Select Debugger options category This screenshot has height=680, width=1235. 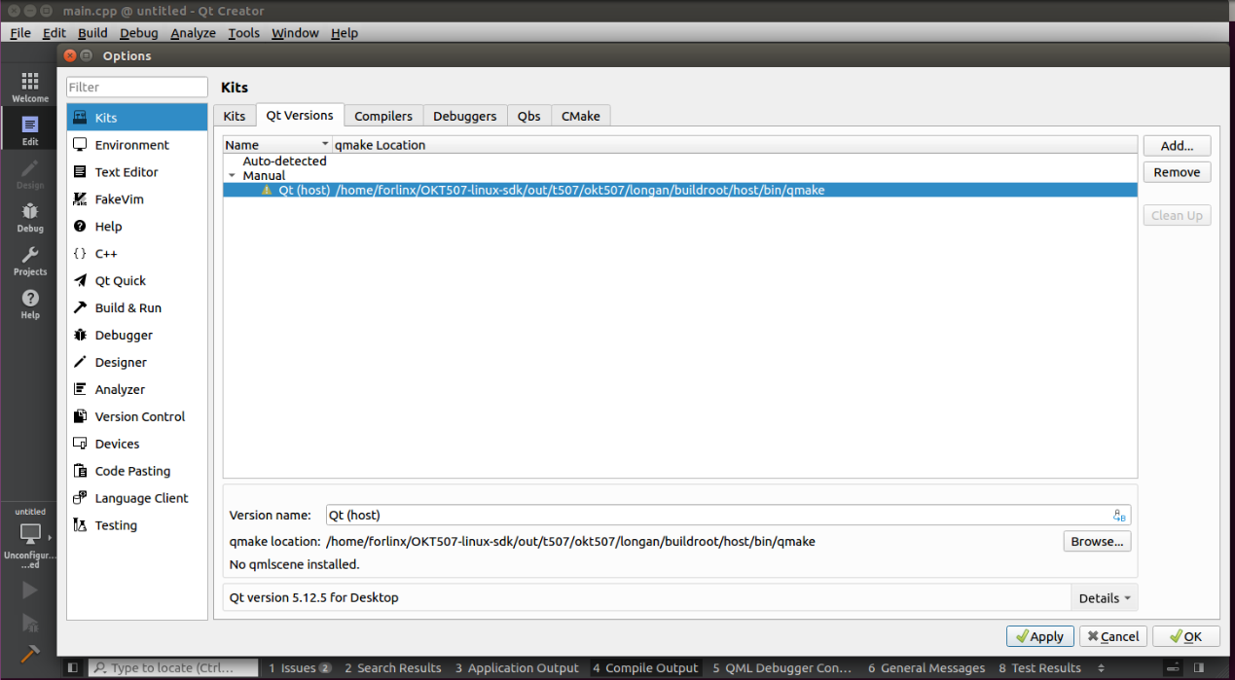click(x=124, y=335)
